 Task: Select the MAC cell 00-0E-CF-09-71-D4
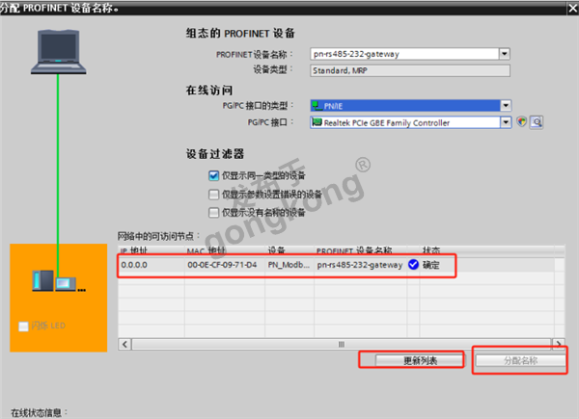225,265
